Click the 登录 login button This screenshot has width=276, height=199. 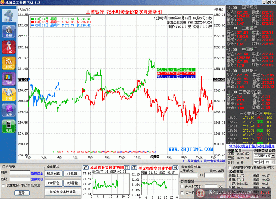pyautogui.click(x=22, y=193)
